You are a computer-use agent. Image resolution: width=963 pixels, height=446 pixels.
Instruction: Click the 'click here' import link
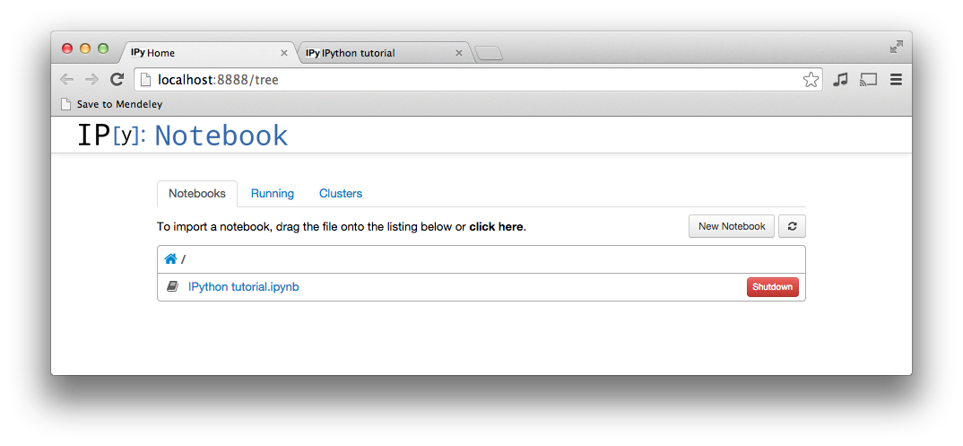(496, 227)
